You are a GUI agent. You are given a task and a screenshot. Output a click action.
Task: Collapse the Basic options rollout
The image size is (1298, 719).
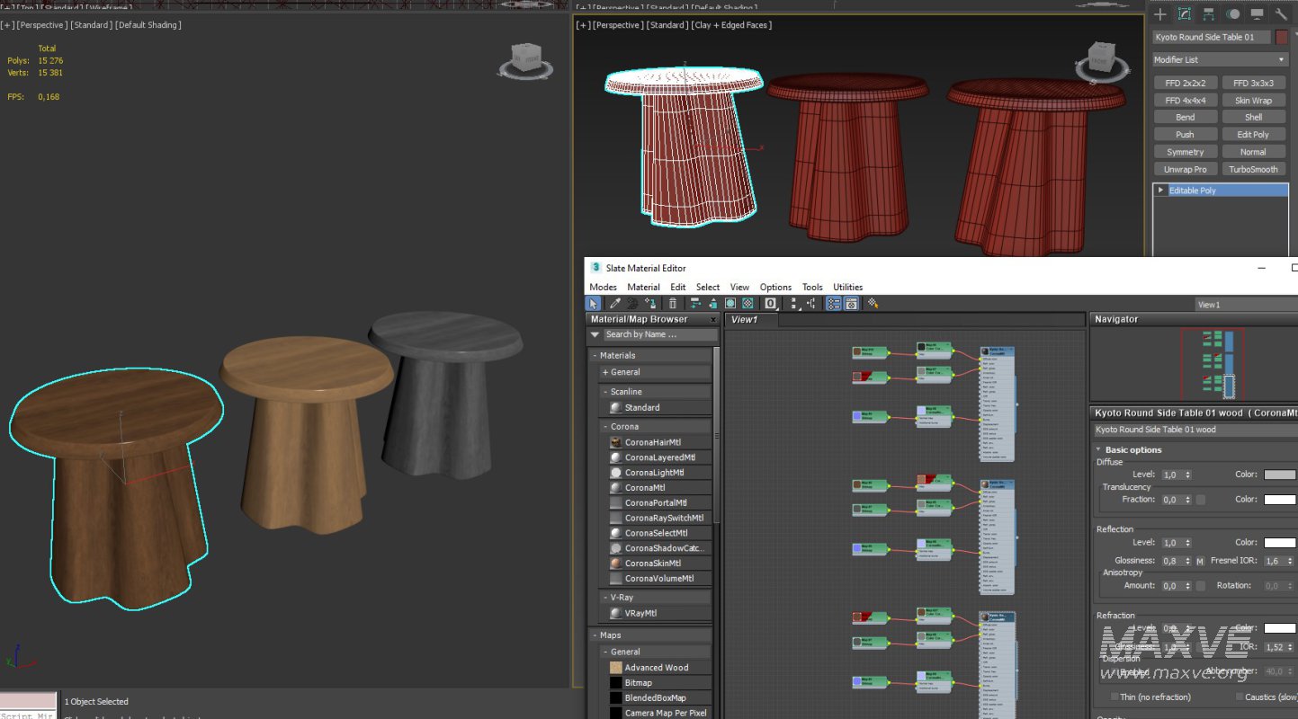point(1133,449)
